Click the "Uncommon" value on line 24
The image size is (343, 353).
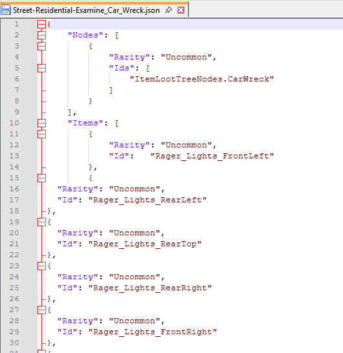coord(135,277)
